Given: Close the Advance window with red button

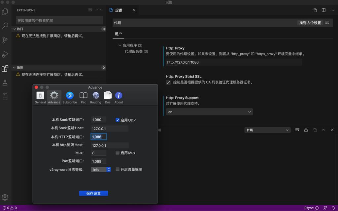Looking at the screenshot, I should [36, 87].
